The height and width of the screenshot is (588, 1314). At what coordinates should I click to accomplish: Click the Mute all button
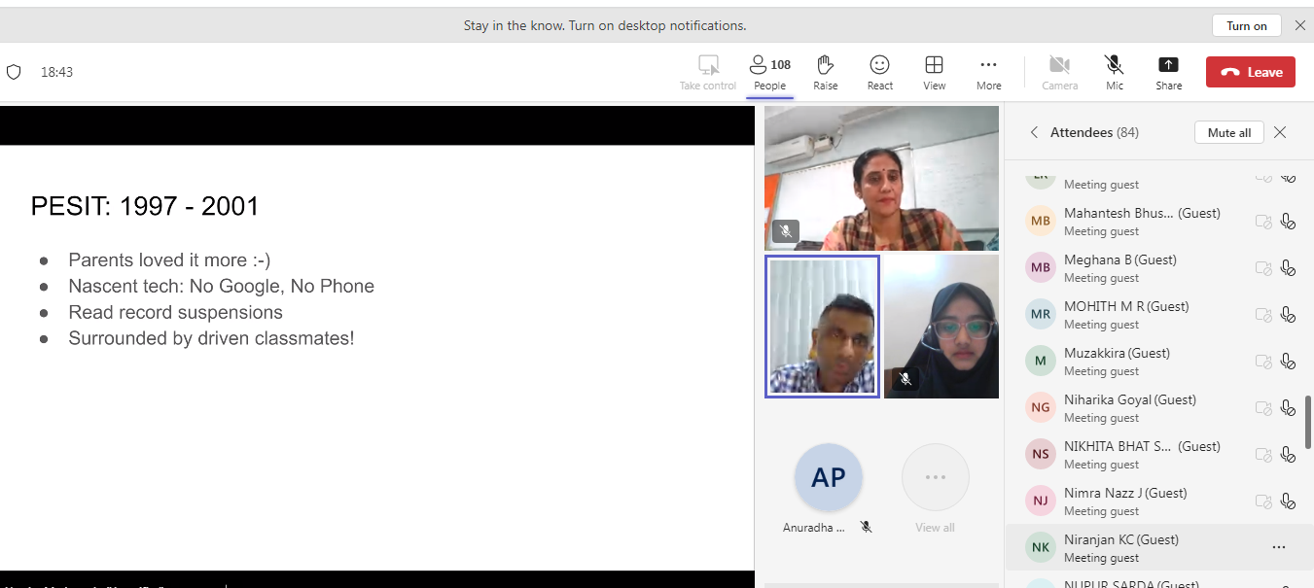(x=1228, y=132)
